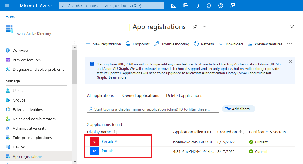Switch to Deleted applications tab
Viewport: 303px width, 164px height.
point(184,96)
